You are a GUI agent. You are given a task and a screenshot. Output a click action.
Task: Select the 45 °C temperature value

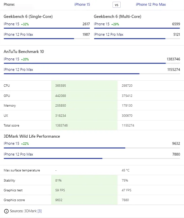(x=126, y=170)
